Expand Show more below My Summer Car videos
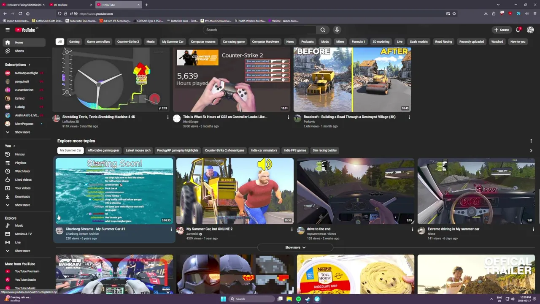Viewport: 540px width, 304px height. [x=295, y=247]
